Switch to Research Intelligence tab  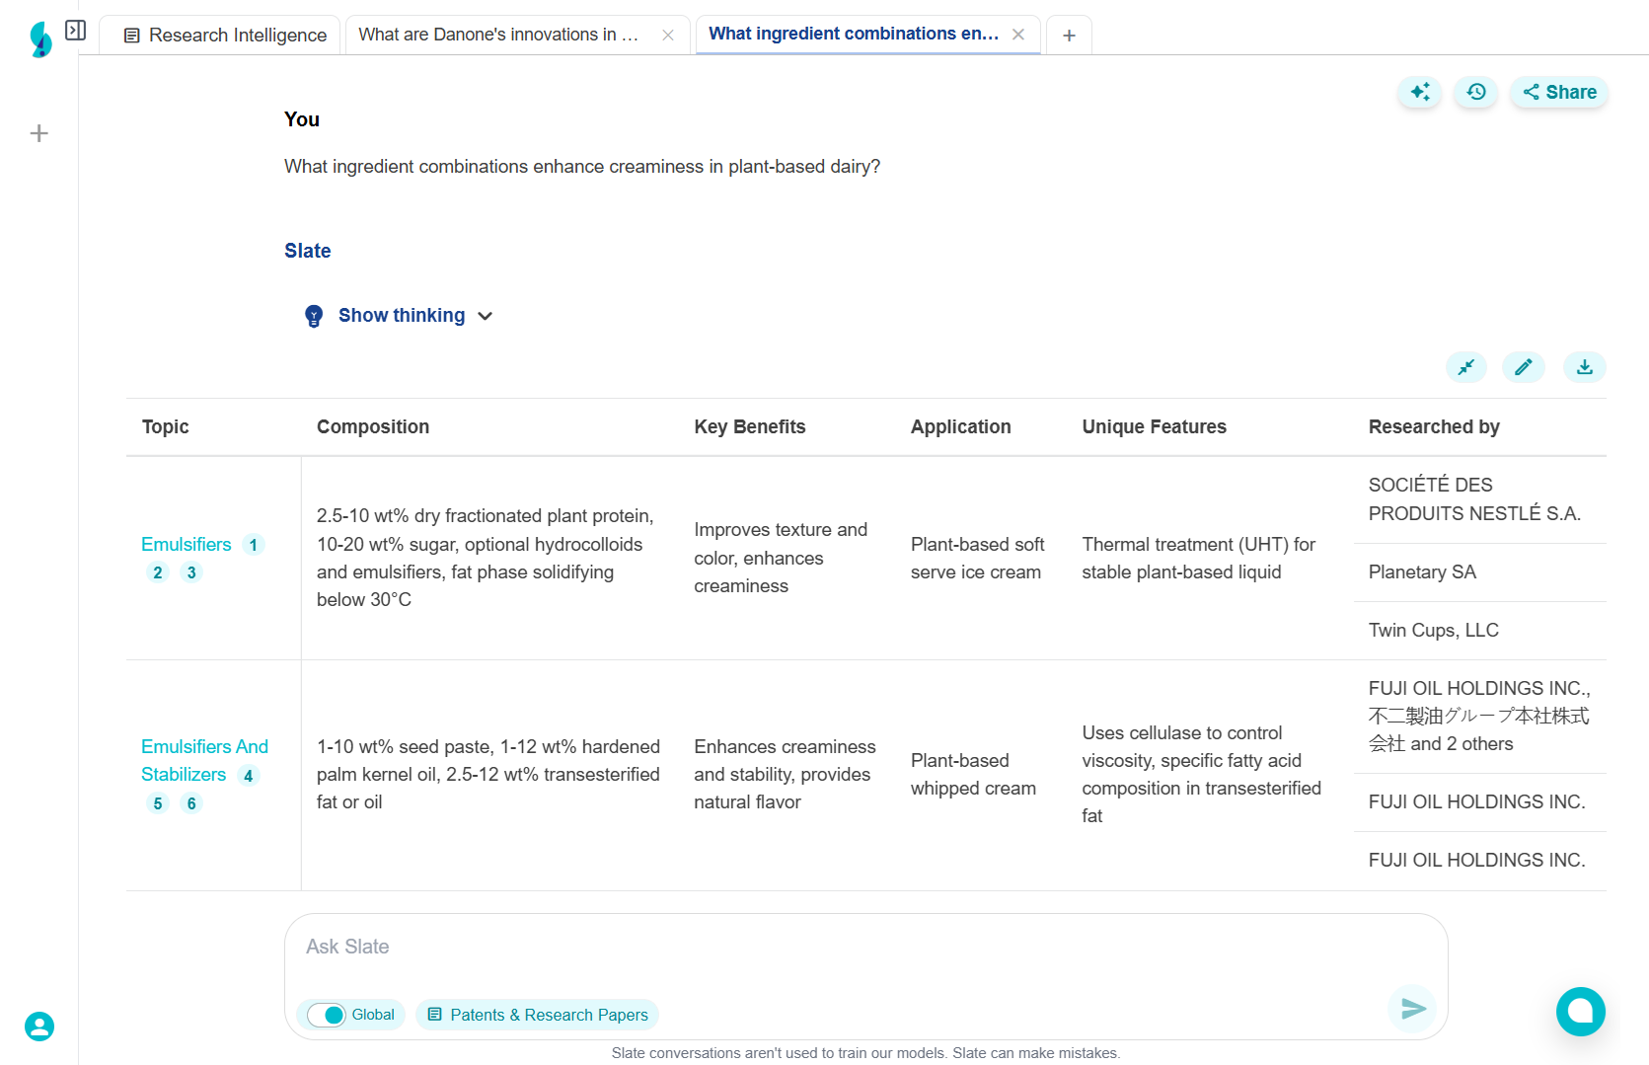coord(225,36)
